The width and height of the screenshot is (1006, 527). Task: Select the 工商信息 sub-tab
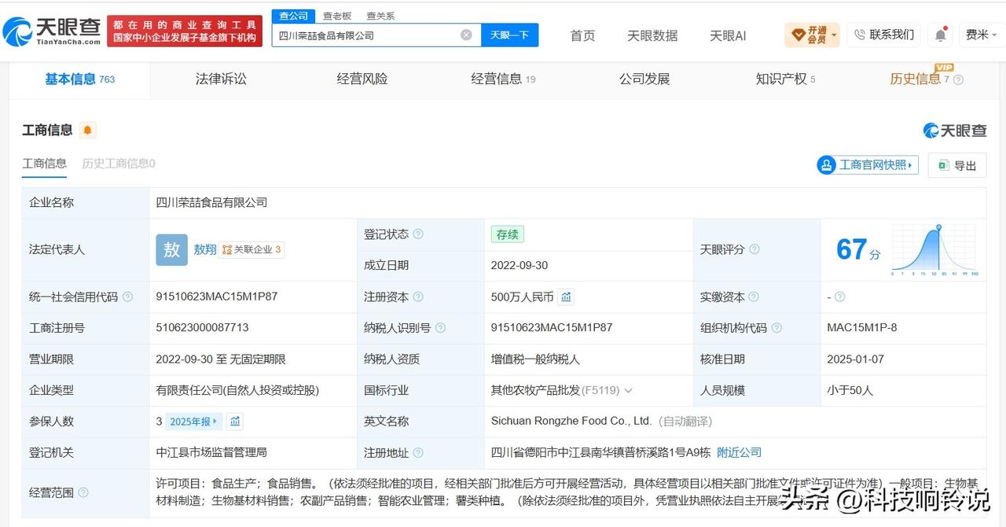pos(44,164)
